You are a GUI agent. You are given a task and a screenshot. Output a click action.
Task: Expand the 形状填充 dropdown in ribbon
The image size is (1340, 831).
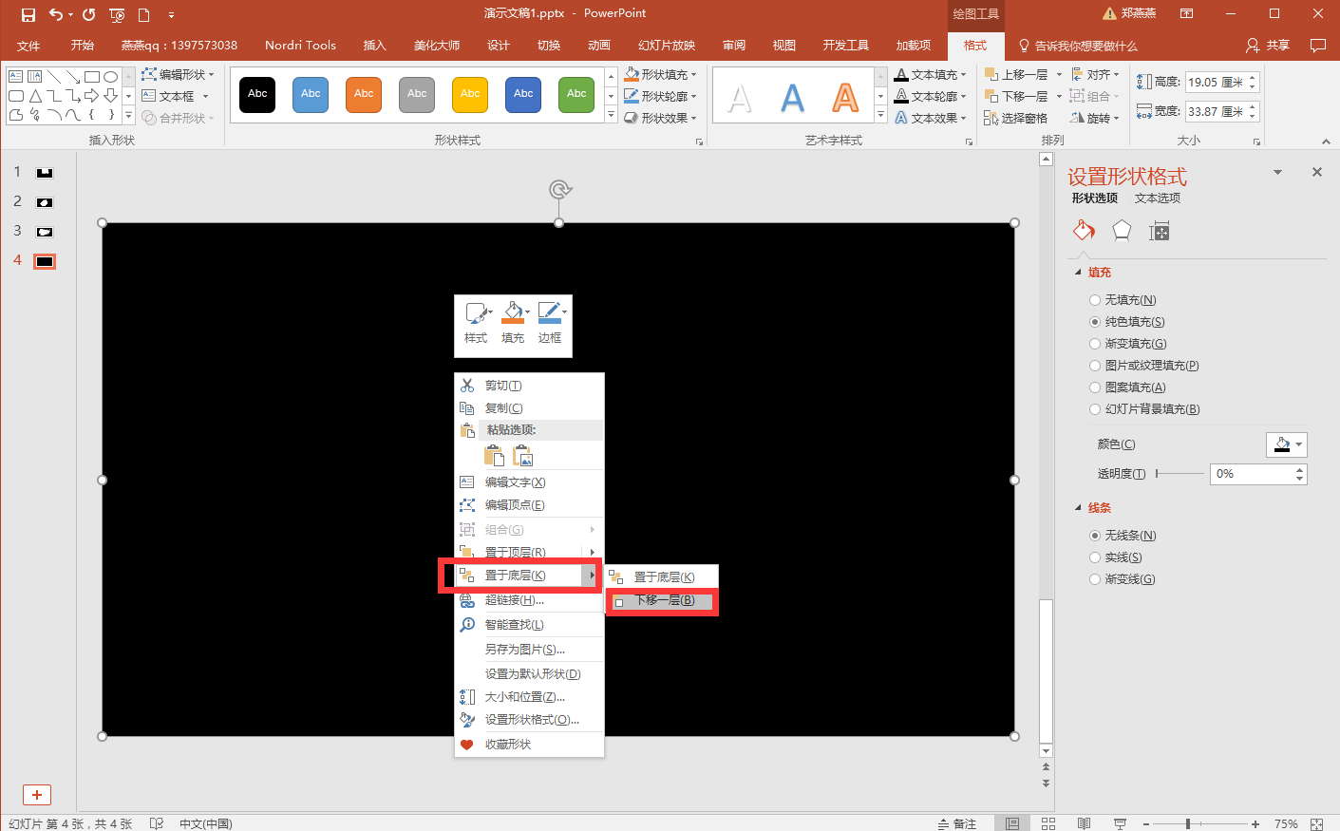[661, 74]
